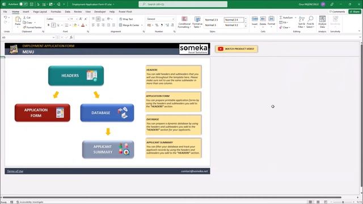The width and height of the screenshot is (363, 204).
Task: Click Cut in Clipboard group
Action: pyautogui.click(x=27, y=18)
